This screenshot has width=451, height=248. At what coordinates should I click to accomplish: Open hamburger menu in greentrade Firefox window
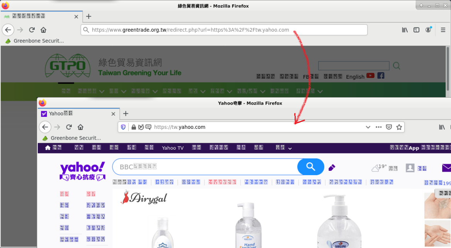[x=443, y=30]
